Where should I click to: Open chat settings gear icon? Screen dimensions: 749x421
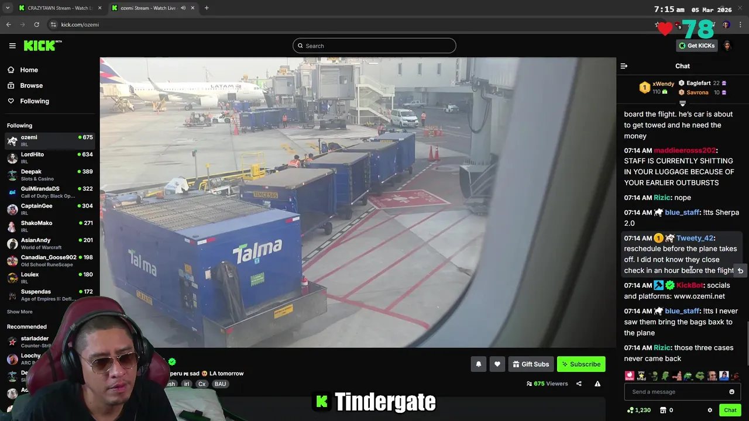click(710, 410)
